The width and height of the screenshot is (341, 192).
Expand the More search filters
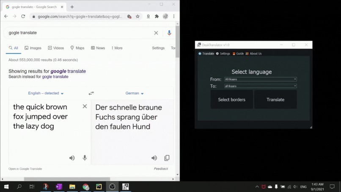(117, 48)
